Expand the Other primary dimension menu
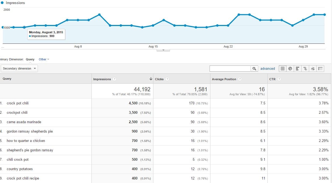 point(44,59)
